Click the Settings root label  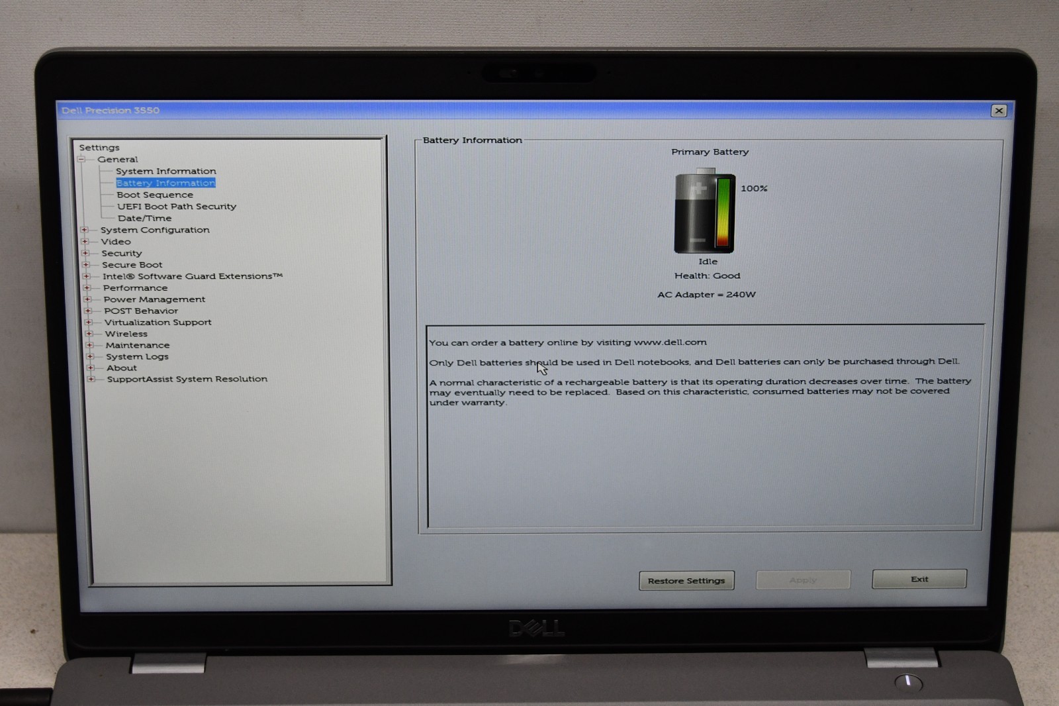click(x=99, y=148)
